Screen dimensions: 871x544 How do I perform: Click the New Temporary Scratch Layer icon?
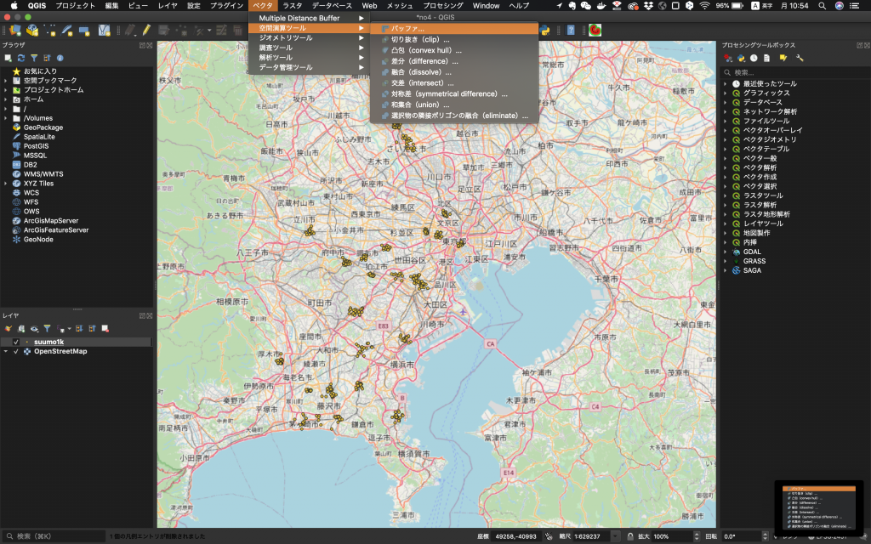(x=84, y=30)
